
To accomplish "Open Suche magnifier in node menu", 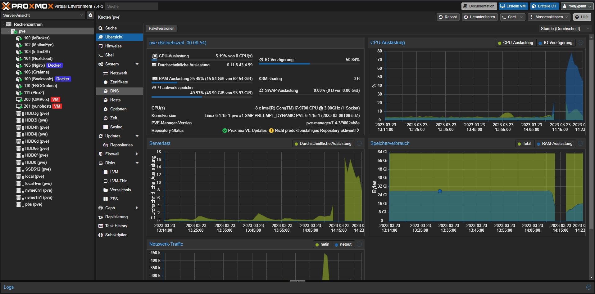I will [101, 28].
